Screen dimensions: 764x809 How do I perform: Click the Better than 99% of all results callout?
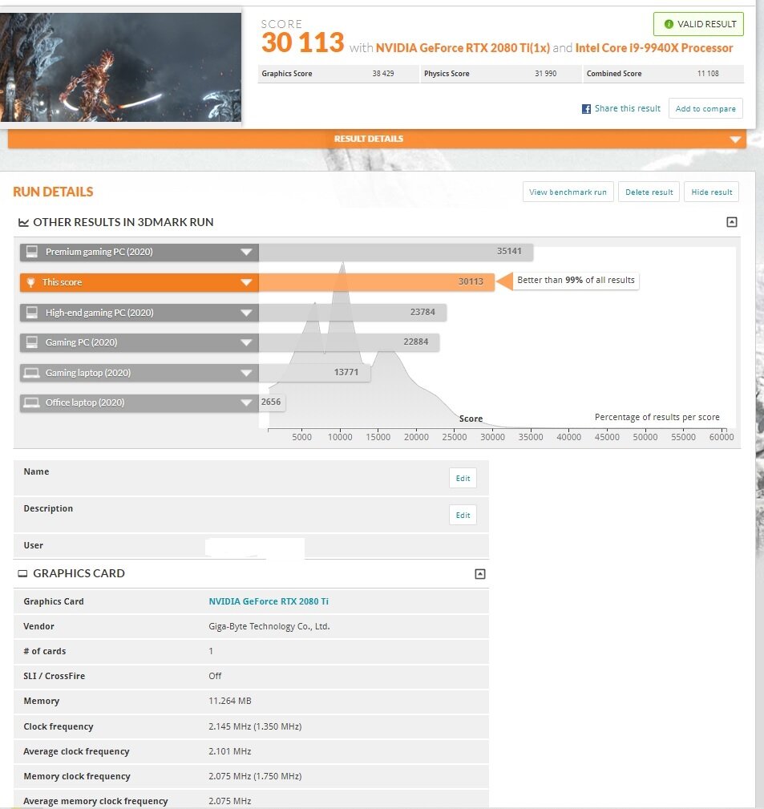[x=576, y=280]
